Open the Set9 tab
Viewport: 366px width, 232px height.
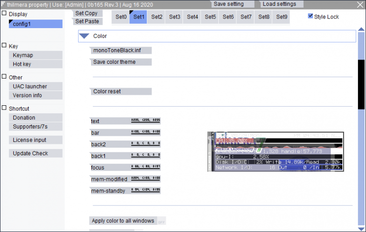[x=282, y=17]
